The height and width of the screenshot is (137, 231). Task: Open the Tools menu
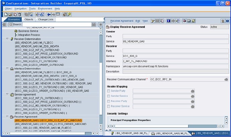pyautogui.click(x=32, y=9)
